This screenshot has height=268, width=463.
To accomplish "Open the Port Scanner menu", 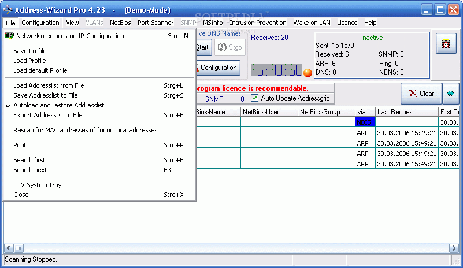I will click(x=155, y=23).
